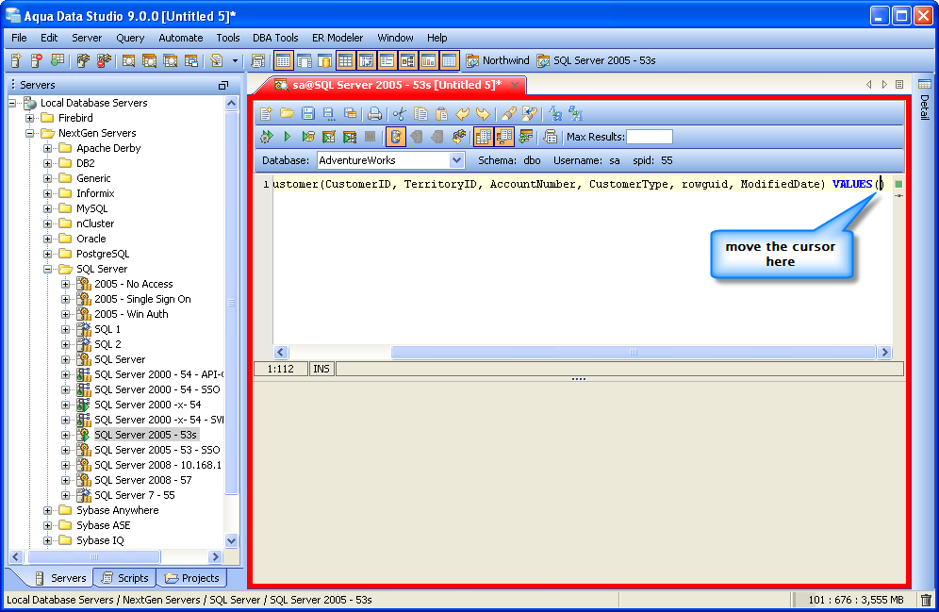Click the Connect Server hammer icon
Viewport: 939px width, 612px height.
pyautogui.click(x=83, y=60)
